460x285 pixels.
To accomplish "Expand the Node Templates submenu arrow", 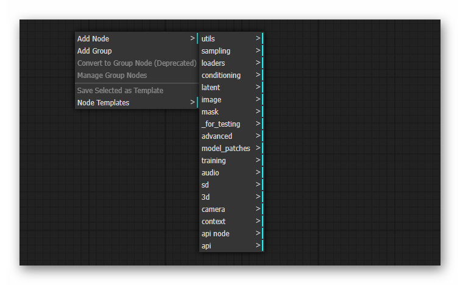I will point(192,103).
